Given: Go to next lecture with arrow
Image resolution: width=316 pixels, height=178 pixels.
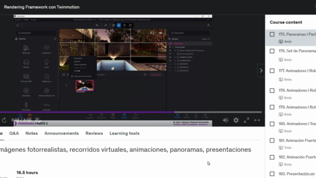Looking at the screenshot, I should pos(261,71).
